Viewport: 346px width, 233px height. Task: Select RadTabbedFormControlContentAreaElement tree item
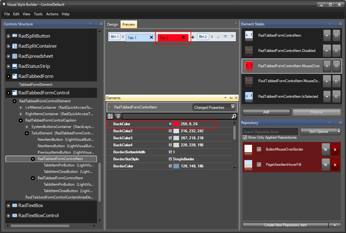point(60,197)
